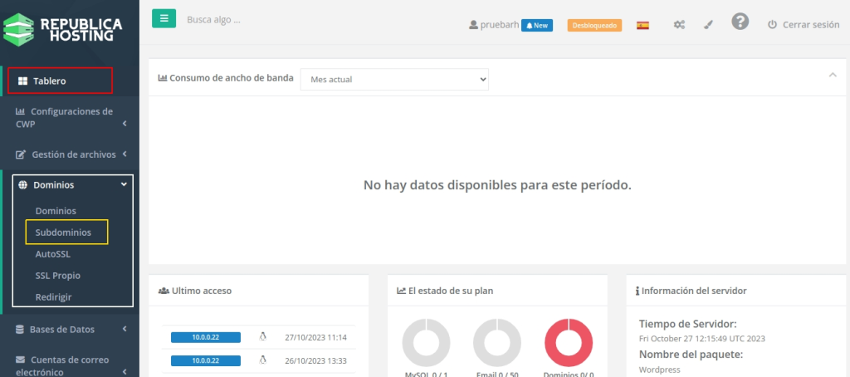Click the first 10.0.0.22 IP bar
Screen dimensions: 850x377
(x=205, y=337)
